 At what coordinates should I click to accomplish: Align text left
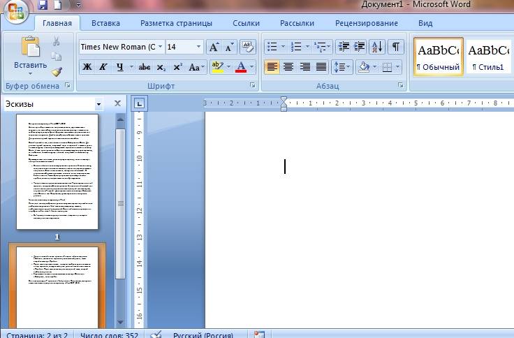[272, 67]
